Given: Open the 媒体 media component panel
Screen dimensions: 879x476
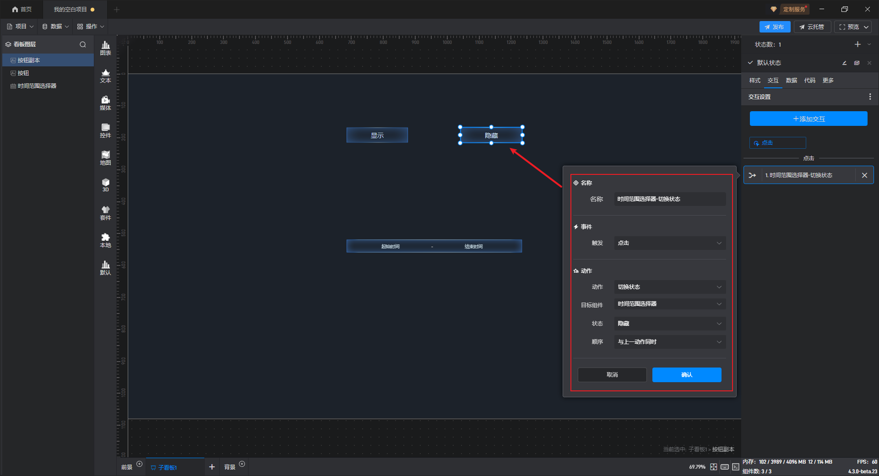Looking at the screenshot, I should coord(105,103).
